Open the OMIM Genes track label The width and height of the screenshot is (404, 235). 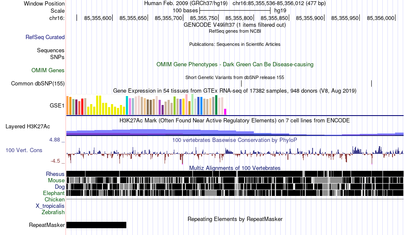(48, 70)
